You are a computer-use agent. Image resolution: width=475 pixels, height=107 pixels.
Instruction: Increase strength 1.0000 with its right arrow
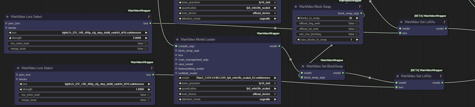point(149,89)
